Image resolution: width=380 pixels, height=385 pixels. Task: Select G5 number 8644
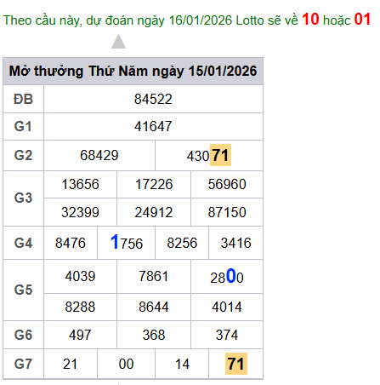coord(154,307)
